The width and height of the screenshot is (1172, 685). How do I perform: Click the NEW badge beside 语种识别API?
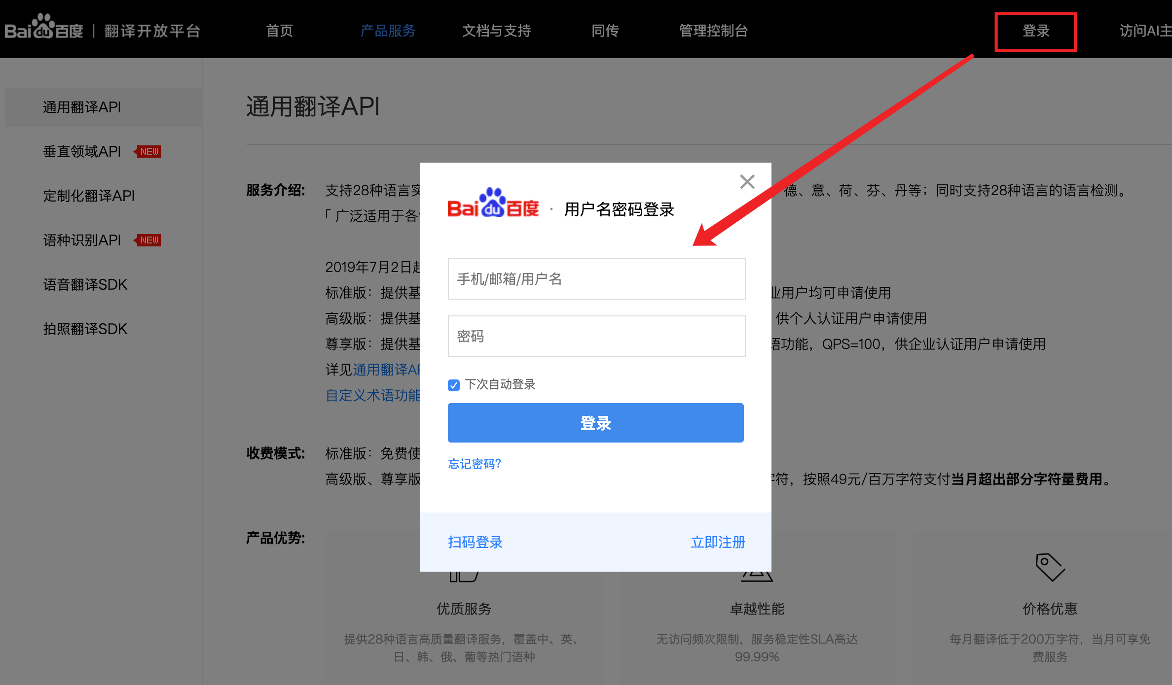click(x=147, y=240)
